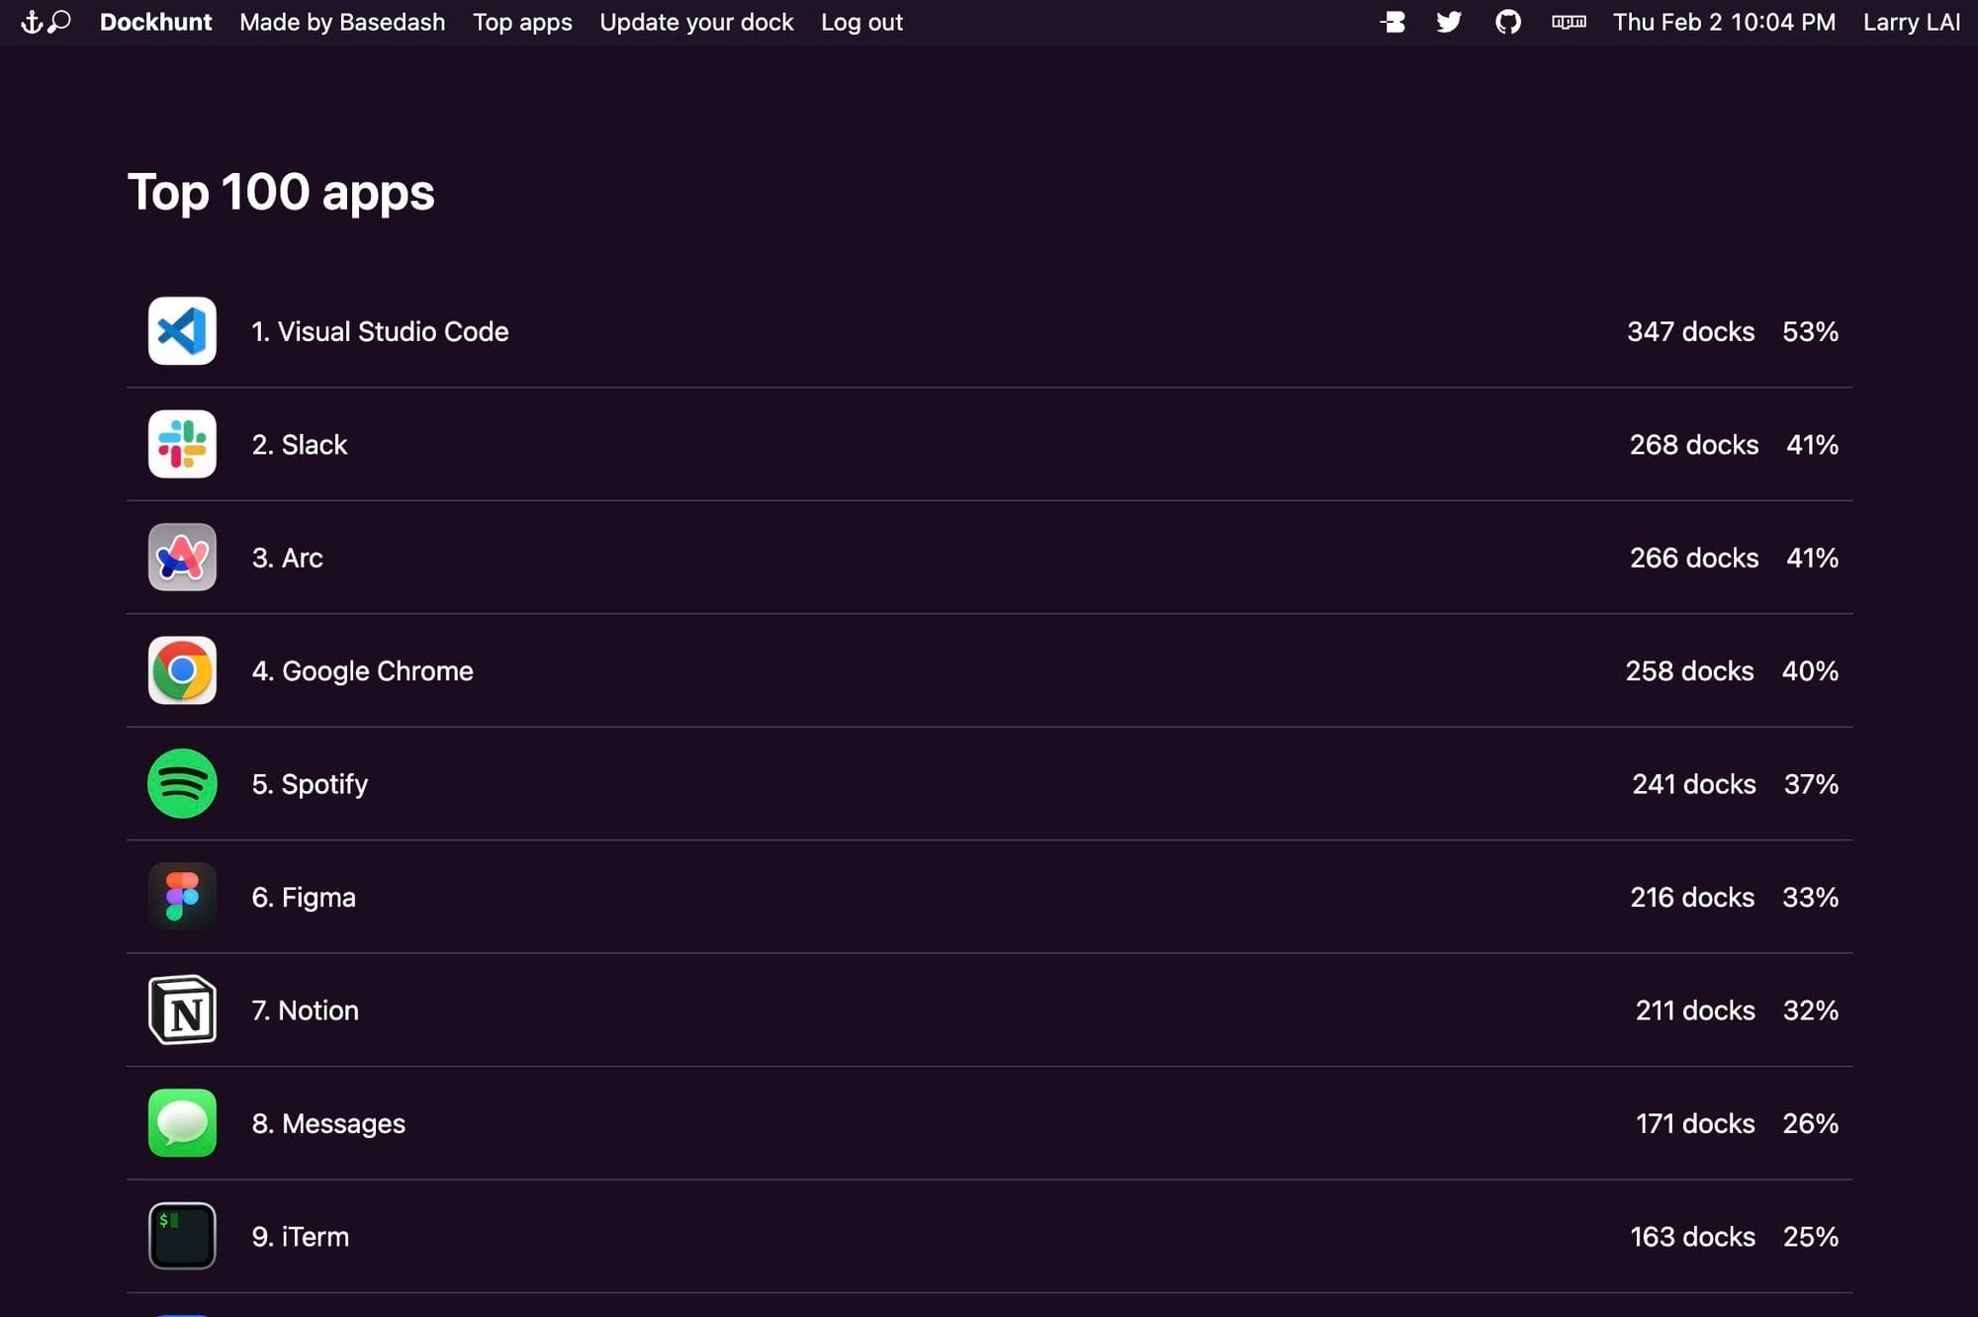Click the Visual Studio Code app icon
Viewport: 1978px width, 1317px height.
point(182,331)
